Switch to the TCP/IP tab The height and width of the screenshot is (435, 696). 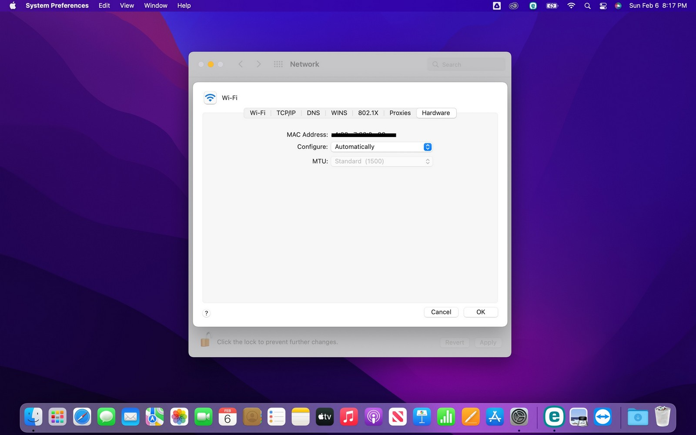click(x=286, y=113)
